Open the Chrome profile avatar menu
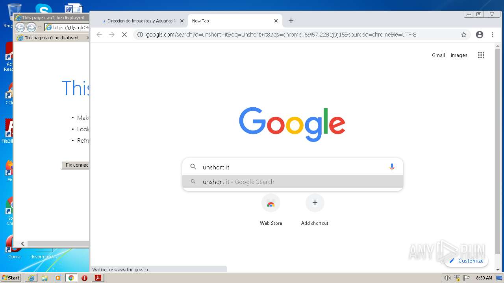This screenshot has width=504, height=283. (480, 35)
